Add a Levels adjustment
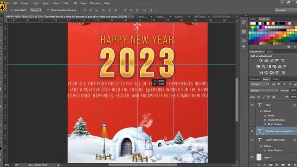 point(266,61)
